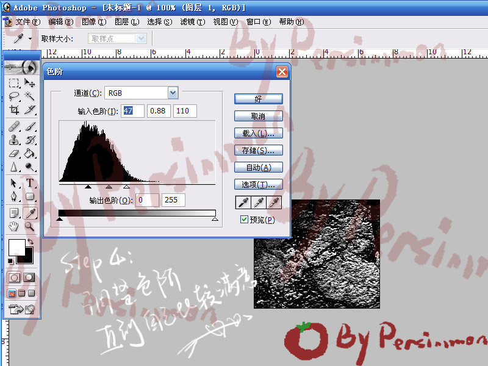This screenshot has height=366, width=488.
Task: Open the 帮助 menu
Action: pos(292,22)
